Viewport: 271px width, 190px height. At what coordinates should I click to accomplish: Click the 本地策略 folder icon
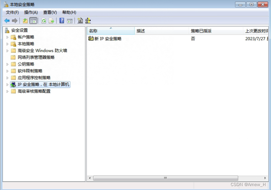(13, 44)
